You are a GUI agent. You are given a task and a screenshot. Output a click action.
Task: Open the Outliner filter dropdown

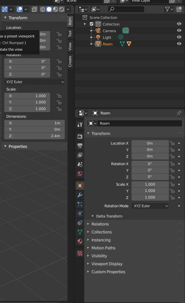point(168,9)
